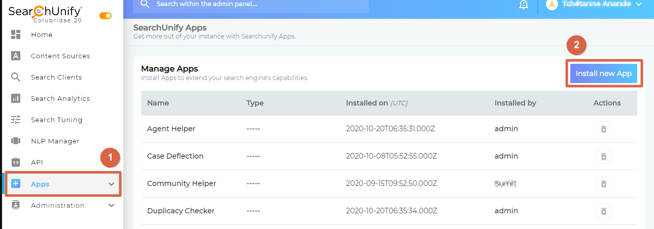Viewport: 654px width, 229px height.
Task: Delete the Case Deflection app
Action: click(603, 156)
